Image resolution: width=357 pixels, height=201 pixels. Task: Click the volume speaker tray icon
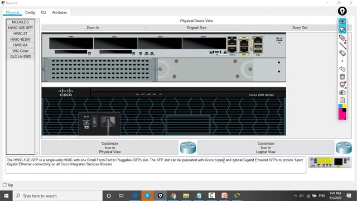(301, 196)
